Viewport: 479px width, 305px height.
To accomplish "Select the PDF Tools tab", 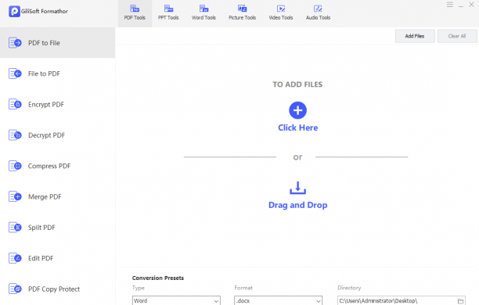I will [x=135, y=14].
